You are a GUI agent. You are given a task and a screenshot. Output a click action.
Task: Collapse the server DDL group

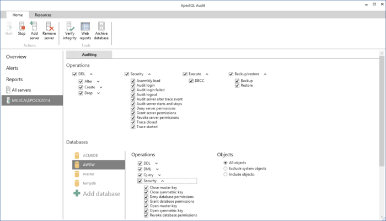point(91,74)
